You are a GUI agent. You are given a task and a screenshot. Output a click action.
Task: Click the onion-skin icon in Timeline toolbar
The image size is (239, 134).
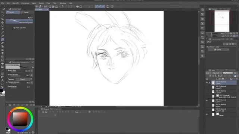click(x=90, y=112)
